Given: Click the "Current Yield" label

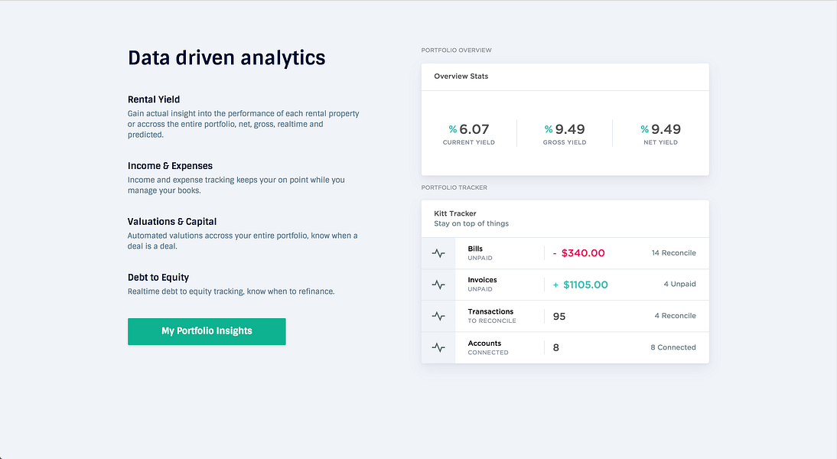Looking at the screenshot, I should [469, 142].
